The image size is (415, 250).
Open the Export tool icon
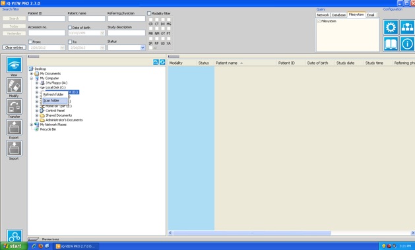[x=14, y=127]
